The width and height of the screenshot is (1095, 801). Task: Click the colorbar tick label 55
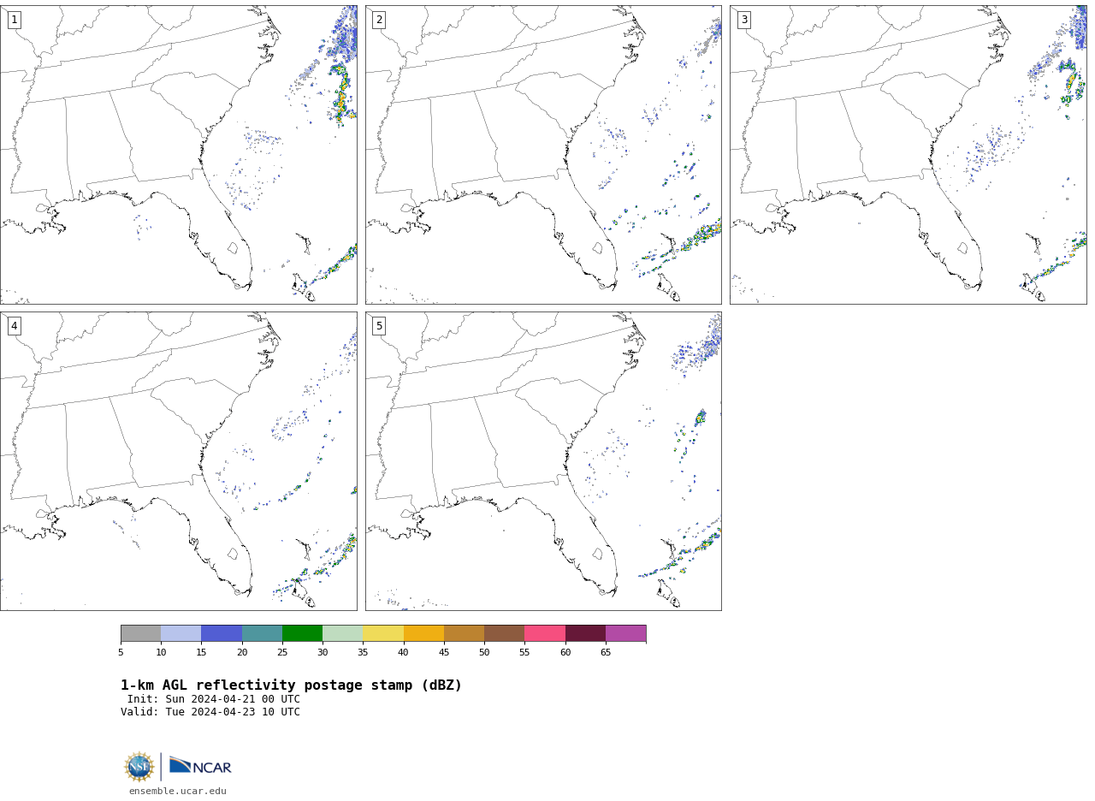coord(524,653)
